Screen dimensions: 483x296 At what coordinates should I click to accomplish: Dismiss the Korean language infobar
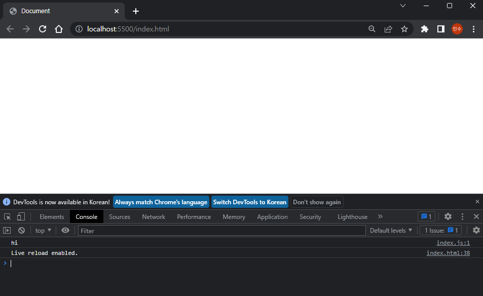(x=477, y=201)
